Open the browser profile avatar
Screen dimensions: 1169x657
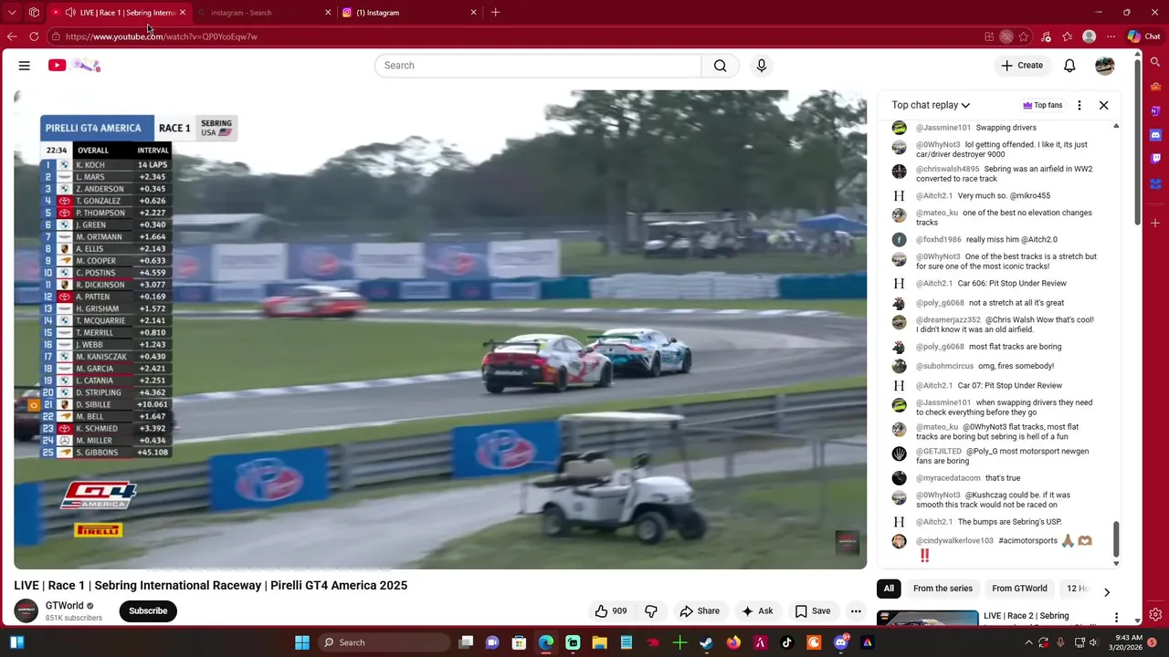(1089, 36)
